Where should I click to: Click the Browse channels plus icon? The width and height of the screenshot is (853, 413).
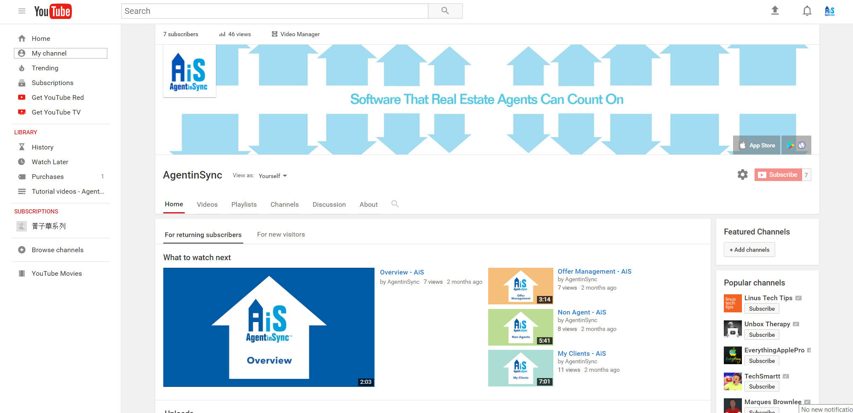click(22, 250)
